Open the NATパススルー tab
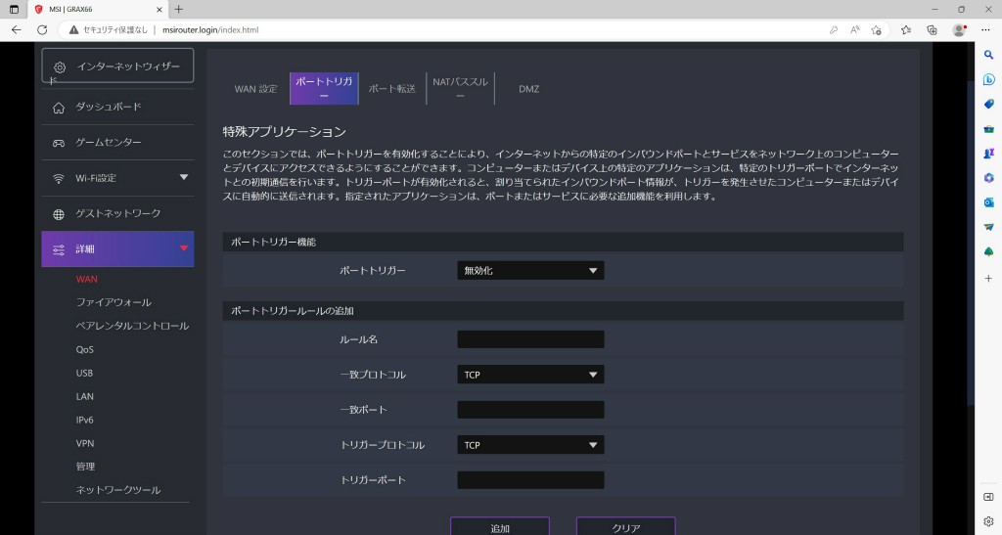Image resolution: width=1002 pixels, height=535 pixels. [x=460, y=89]
